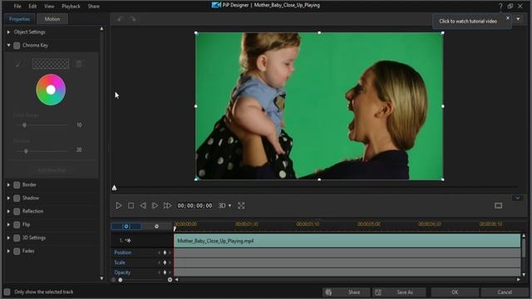Viewport: 532px width, 299px height.
Task: Enable the 3D Settings checkbox
Action: point(17,238)
